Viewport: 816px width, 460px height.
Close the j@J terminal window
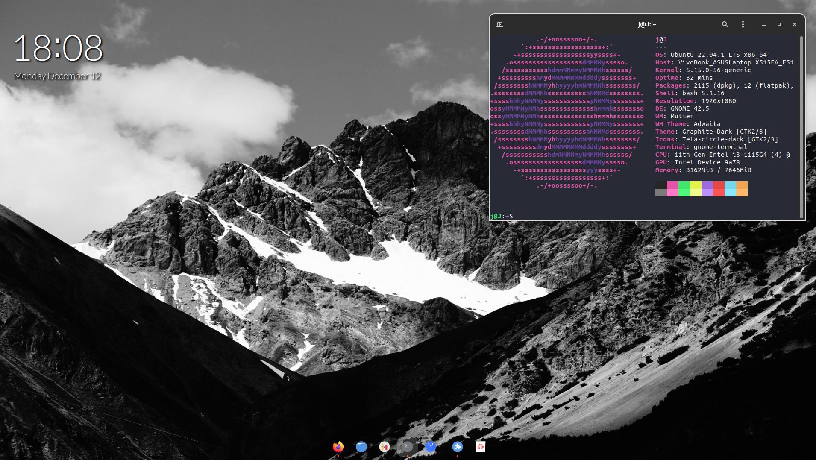795,24
